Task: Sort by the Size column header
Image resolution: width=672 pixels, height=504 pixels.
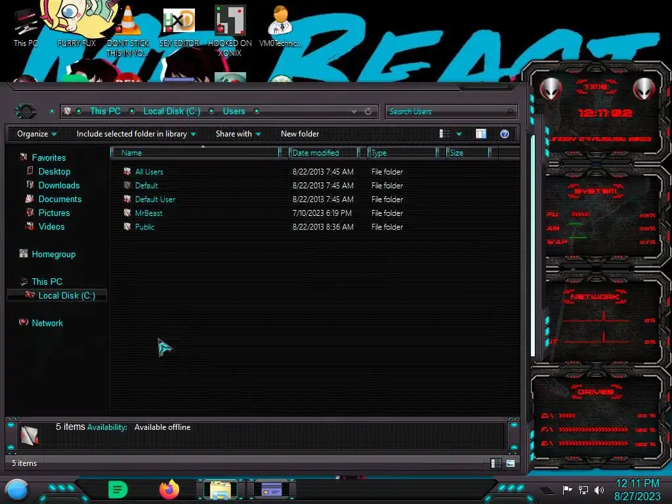Action: 469,152
